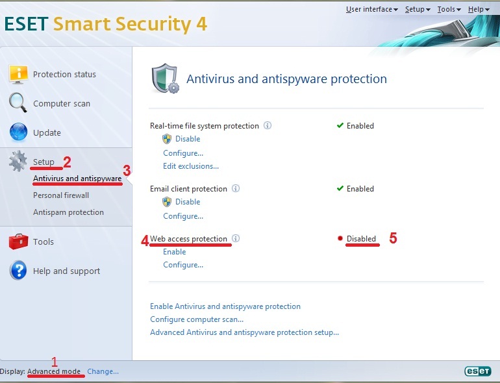This screenshot has width=500, height=383.
Task: Expand the top Setup dropdown menu
Action: [x=418, y=9]
